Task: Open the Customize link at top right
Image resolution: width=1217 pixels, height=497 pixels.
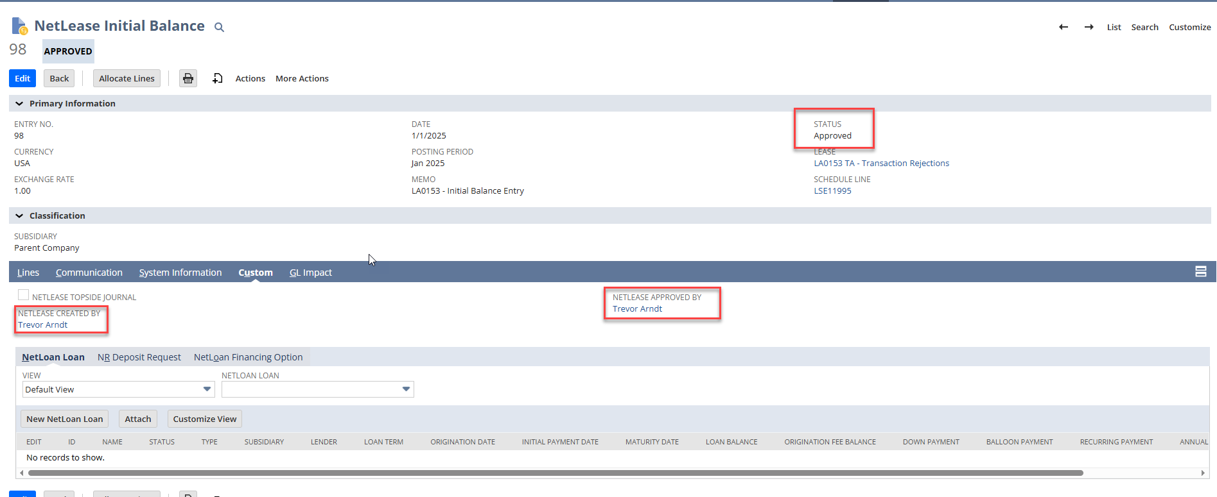Action: 1190,27
